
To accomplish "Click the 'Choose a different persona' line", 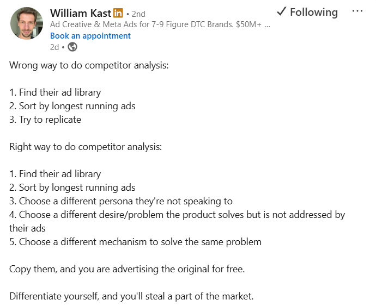I will pyautogui.click(x=121, y=201).
